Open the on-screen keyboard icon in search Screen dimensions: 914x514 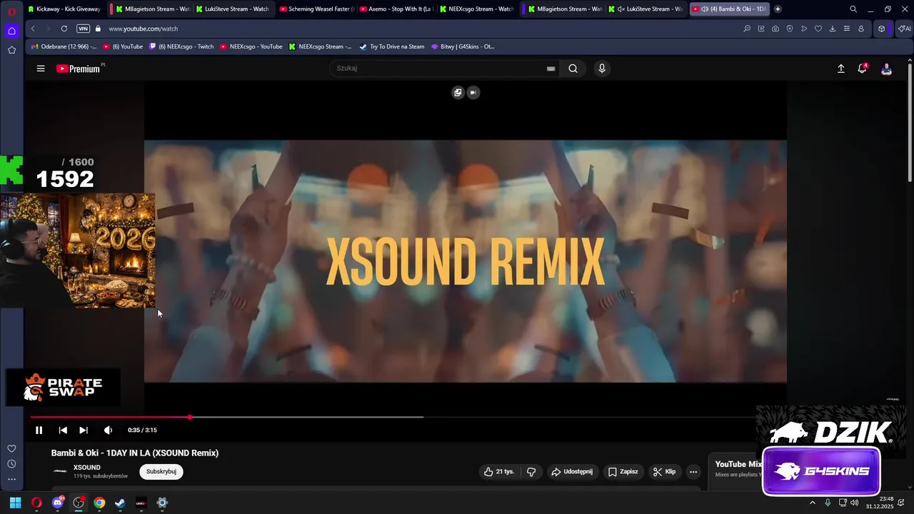coord(551,69)
